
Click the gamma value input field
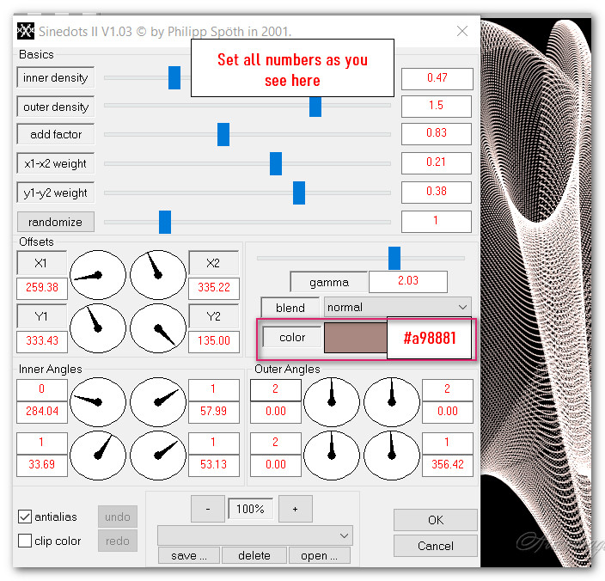pos(407,282)
